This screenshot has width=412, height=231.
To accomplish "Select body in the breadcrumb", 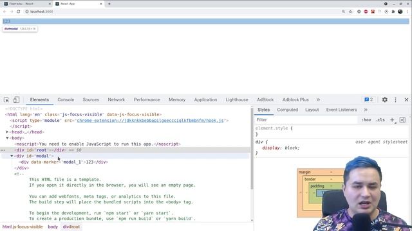I will (x=53, y=227).
